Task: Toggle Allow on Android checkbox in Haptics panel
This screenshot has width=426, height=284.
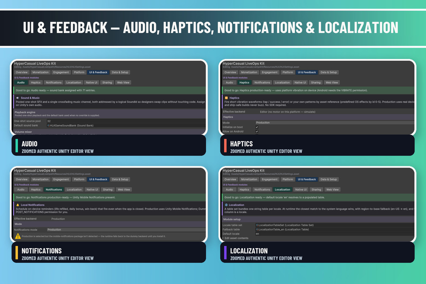Action: click(x=257, y=131)
